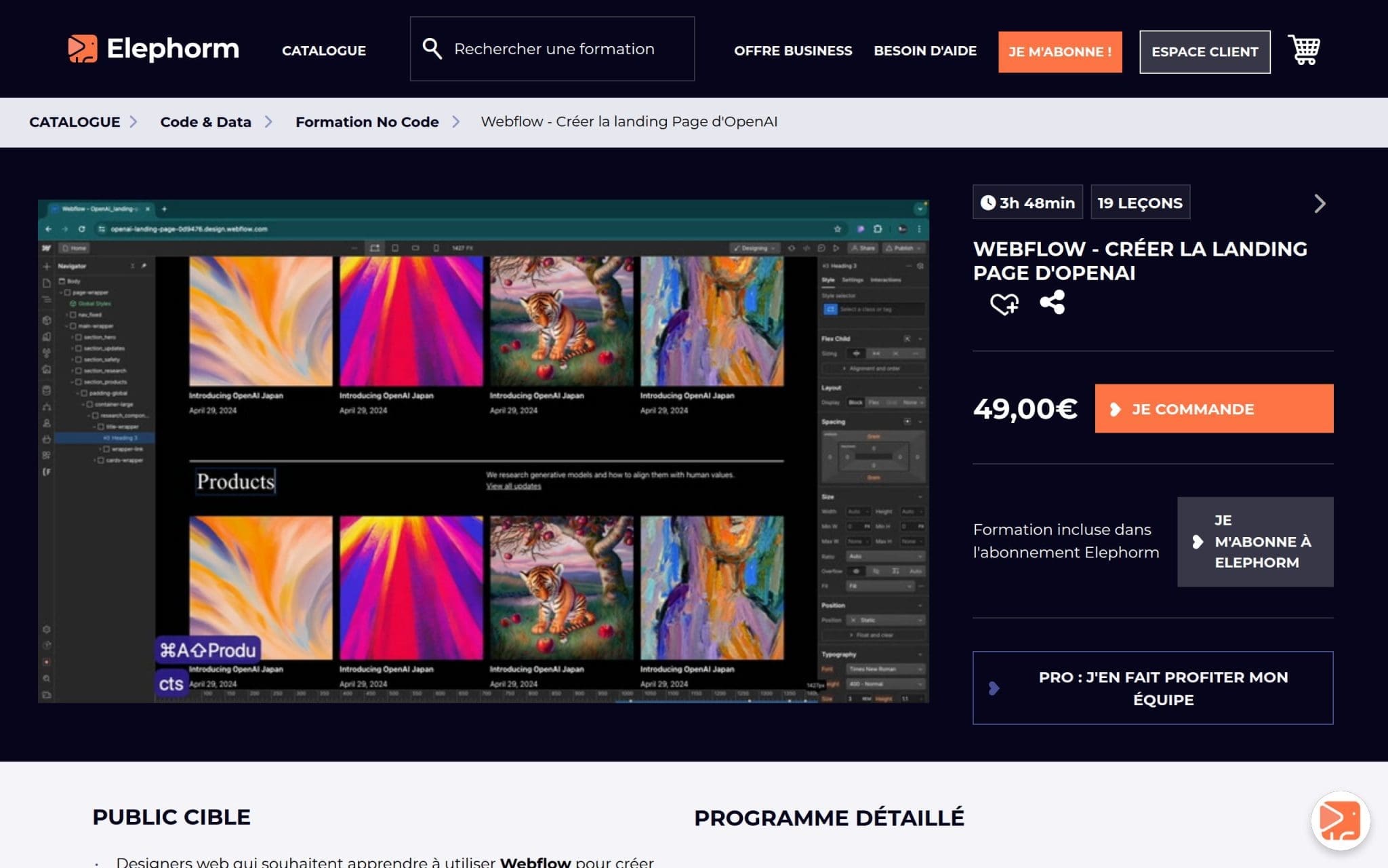The width and height of the screenshot is (1388, 868).
Task: Click the JE M'ABONNE ! button
Action: tap(1060, 52)
